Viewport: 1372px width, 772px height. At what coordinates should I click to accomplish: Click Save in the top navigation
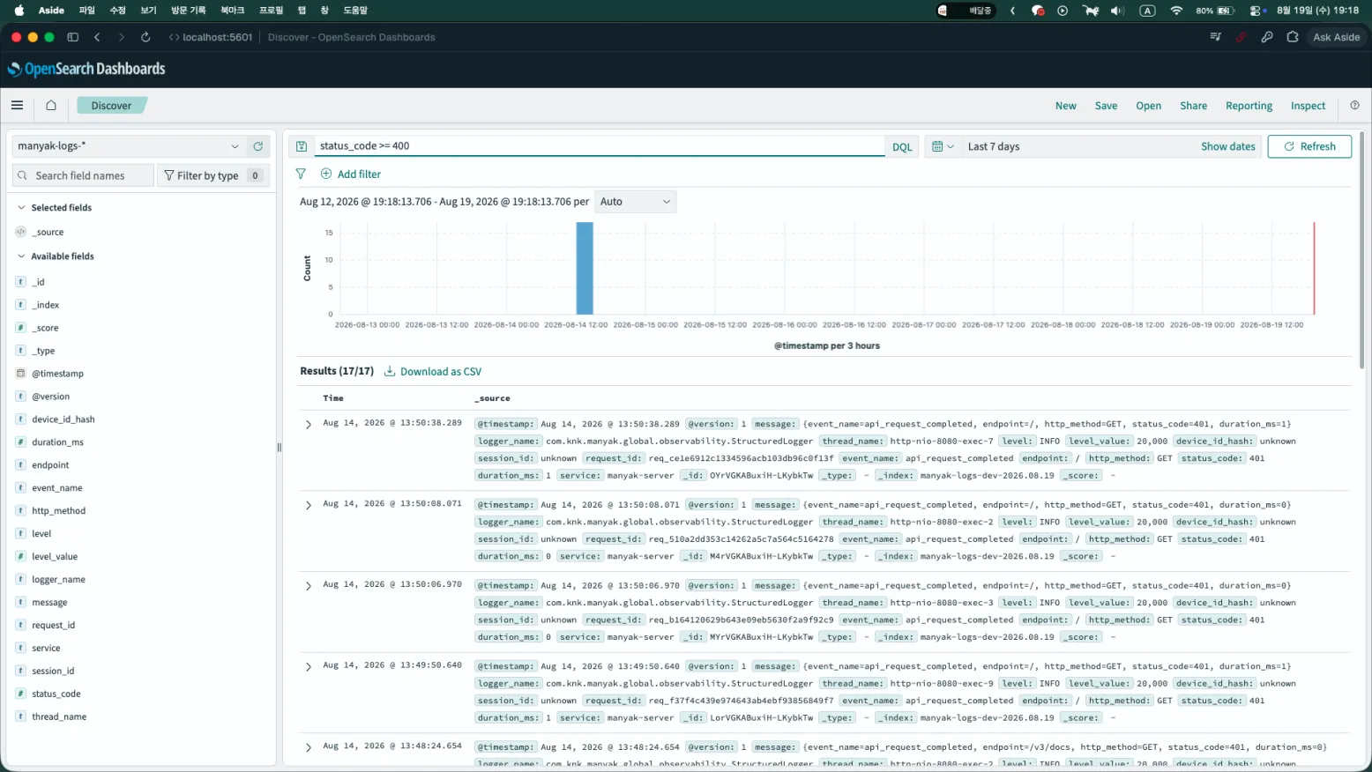(x=1106, y=106)
